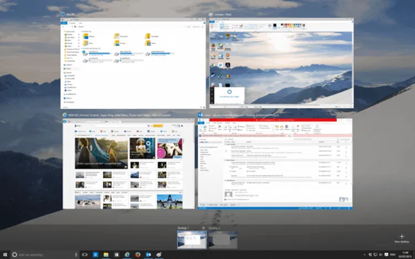Close Desktop 1 with its X button
Image resolution: width=415 pixels, height=259 pixels.
(203, 228)
